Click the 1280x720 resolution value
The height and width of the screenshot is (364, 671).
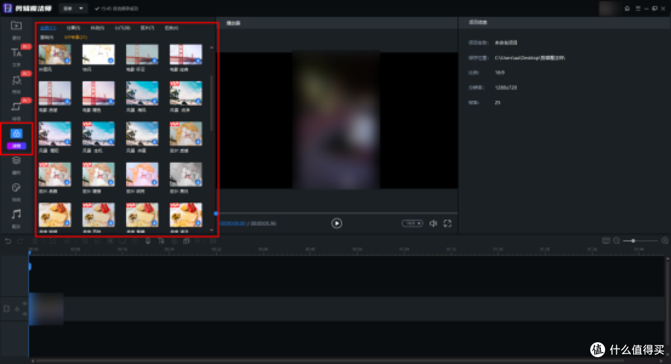click(x=506, y=87)
